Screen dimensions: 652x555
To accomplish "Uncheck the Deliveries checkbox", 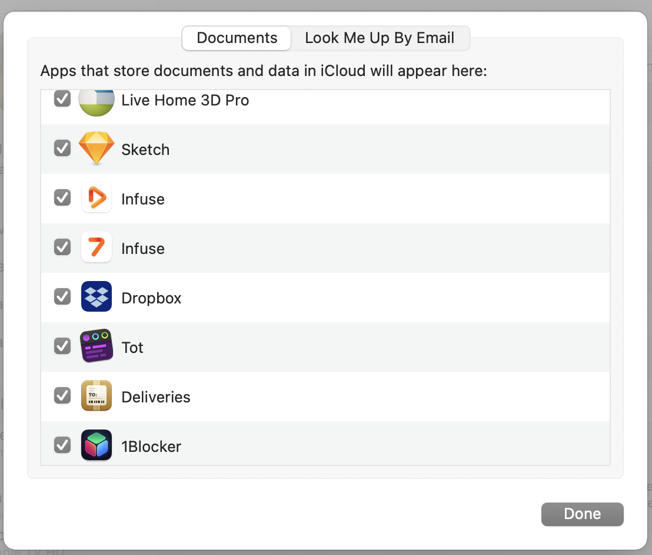I will point(62,396).
